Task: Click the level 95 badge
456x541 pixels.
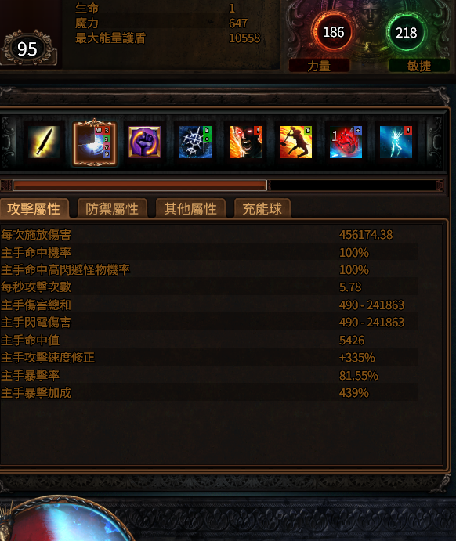Action: [x=27, y=49]
